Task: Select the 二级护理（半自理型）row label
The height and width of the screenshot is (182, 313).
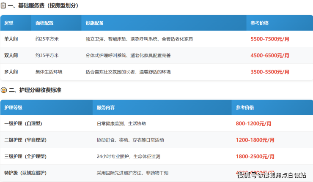Action: 25,140
